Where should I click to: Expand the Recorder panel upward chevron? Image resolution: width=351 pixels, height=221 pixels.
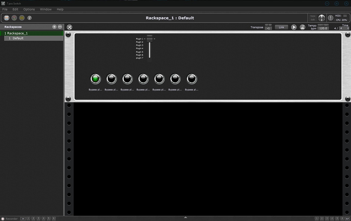pos(185,217)
